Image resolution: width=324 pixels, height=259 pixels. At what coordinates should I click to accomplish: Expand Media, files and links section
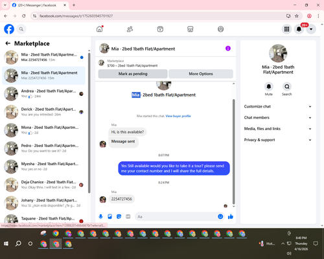278,129
